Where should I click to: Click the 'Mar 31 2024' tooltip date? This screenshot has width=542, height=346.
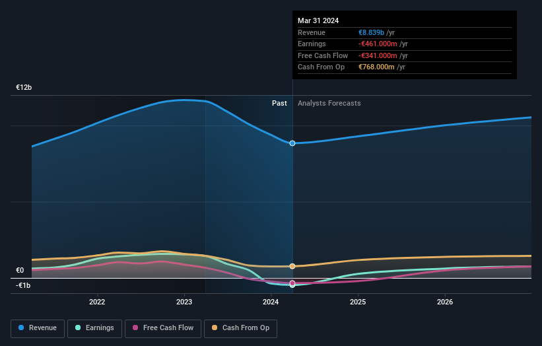point(318,20)
